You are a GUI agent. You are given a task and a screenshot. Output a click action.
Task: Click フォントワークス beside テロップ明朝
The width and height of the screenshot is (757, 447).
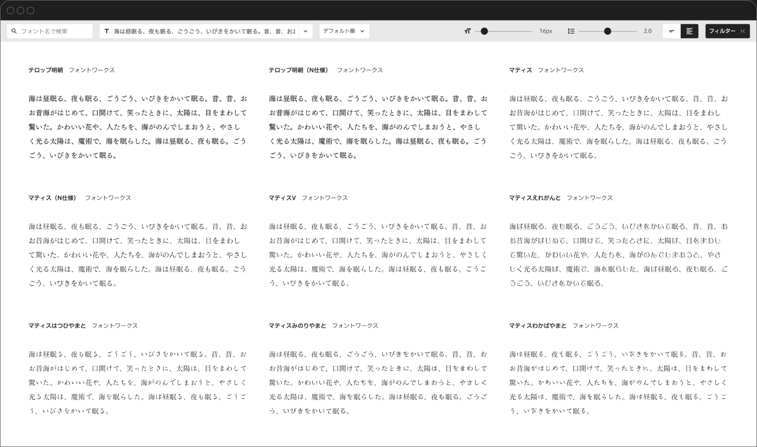[91, 70]
